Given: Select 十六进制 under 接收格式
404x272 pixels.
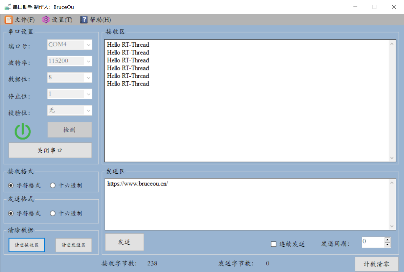Looking at the screenshot, I should pos(66,185).
